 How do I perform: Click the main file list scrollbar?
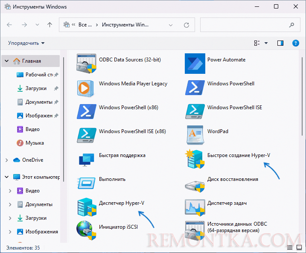[302, 96]
